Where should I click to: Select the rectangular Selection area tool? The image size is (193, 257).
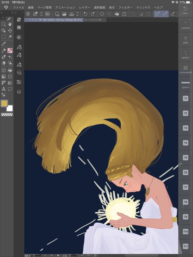[x=4, y=37]
